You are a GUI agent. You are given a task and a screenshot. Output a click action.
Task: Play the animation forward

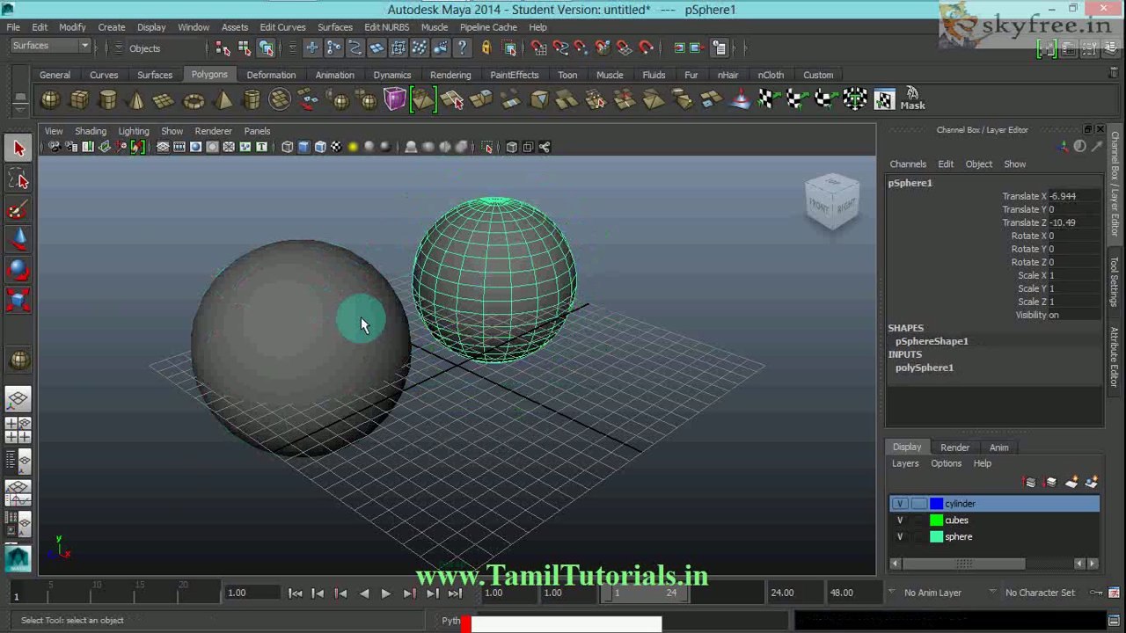pyautogui.click(x=385, y=593)
